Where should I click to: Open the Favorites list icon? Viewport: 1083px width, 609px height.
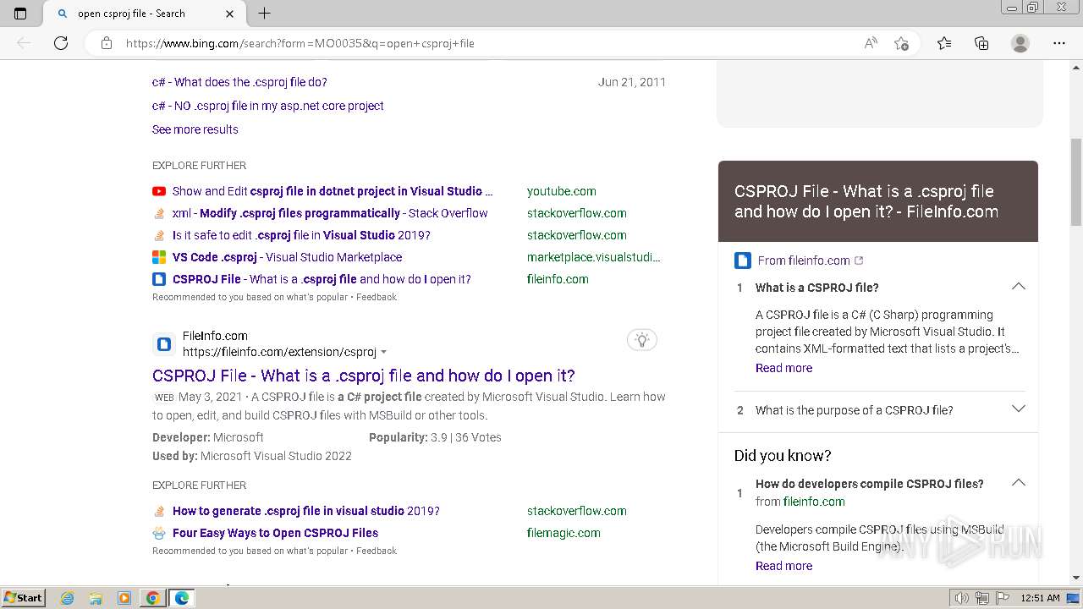(x=944, y=43)
